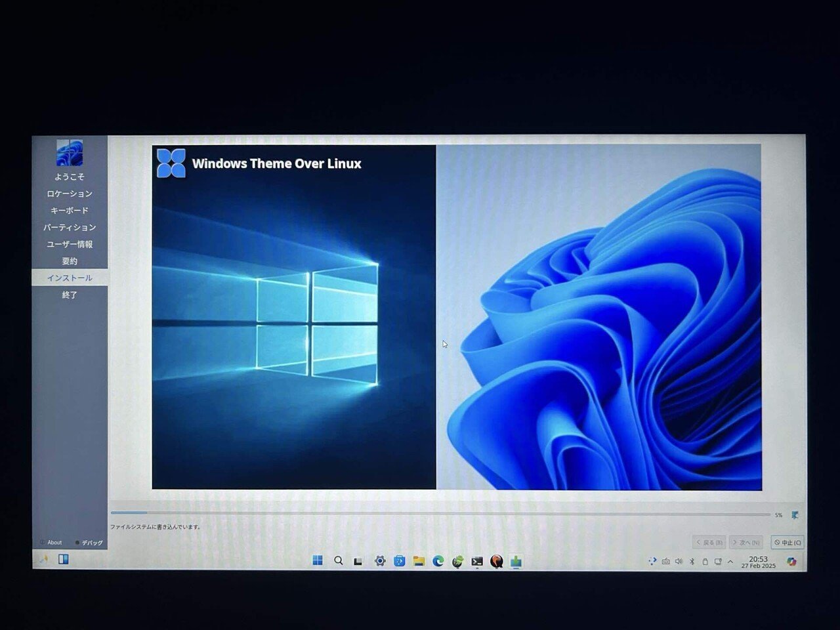The width and height of the screenshot is (840, 630).
Task: Select the キーボード step in sidebar
Action: click(x=70, y=211)
